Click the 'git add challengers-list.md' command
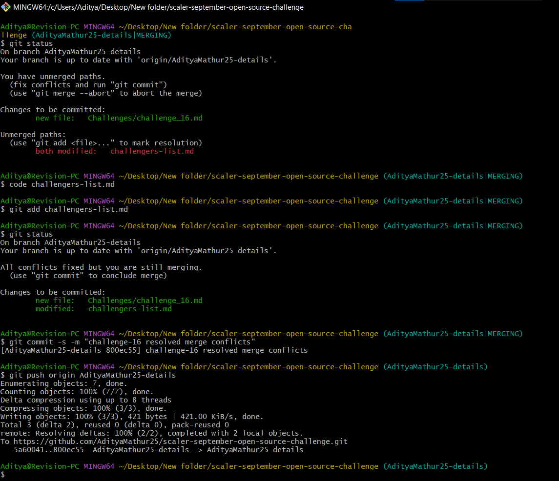 (x=64, y=209)
